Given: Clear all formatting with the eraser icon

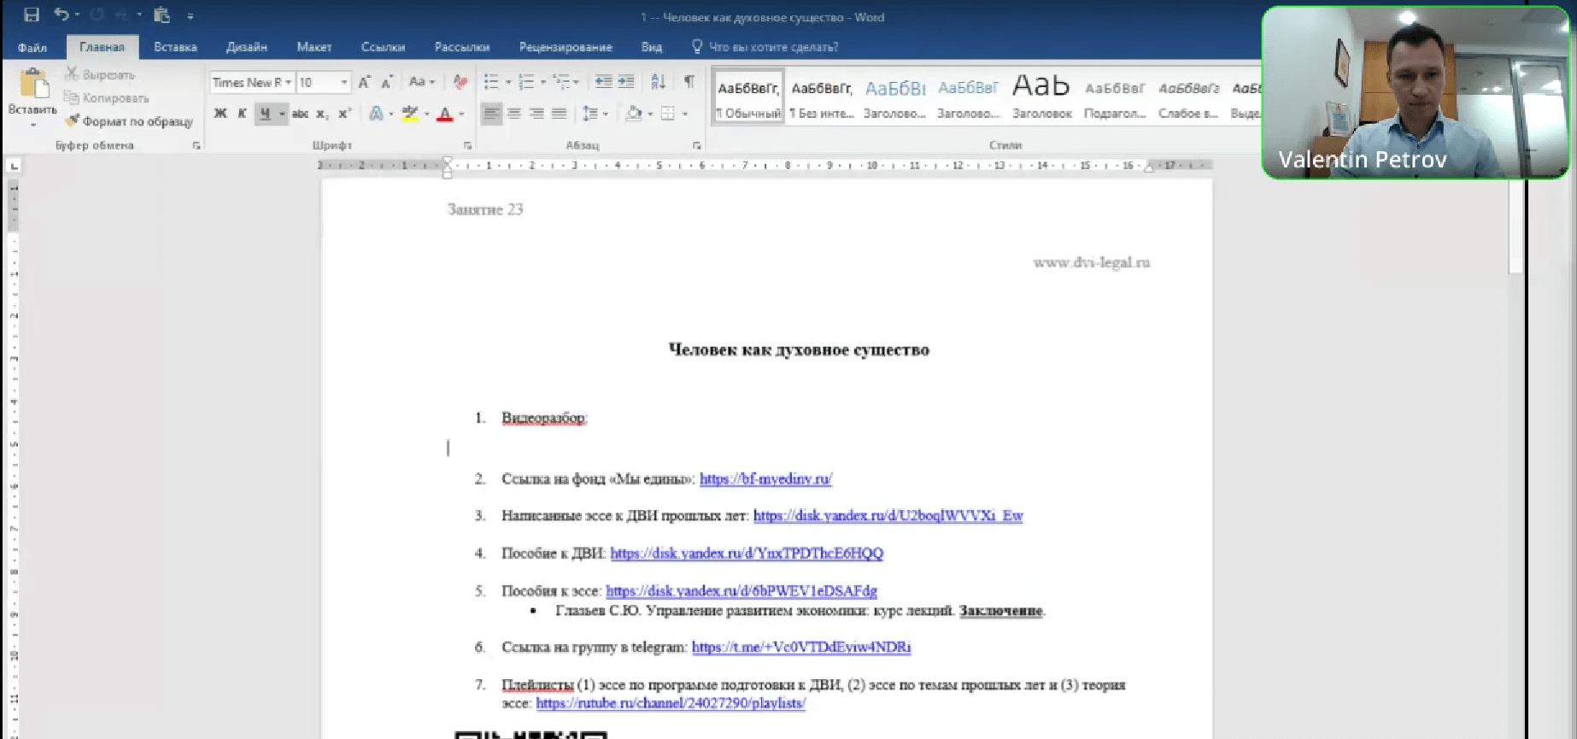Looking at the screenshot, I should (460, 82).
